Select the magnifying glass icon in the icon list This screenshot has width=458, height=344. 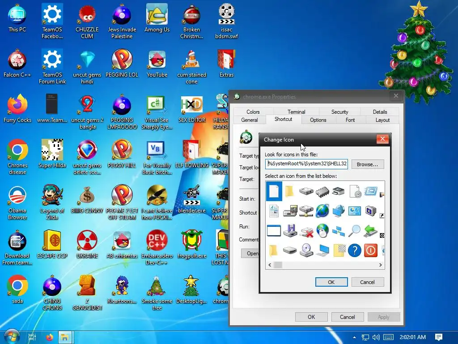tap(354, 231)
